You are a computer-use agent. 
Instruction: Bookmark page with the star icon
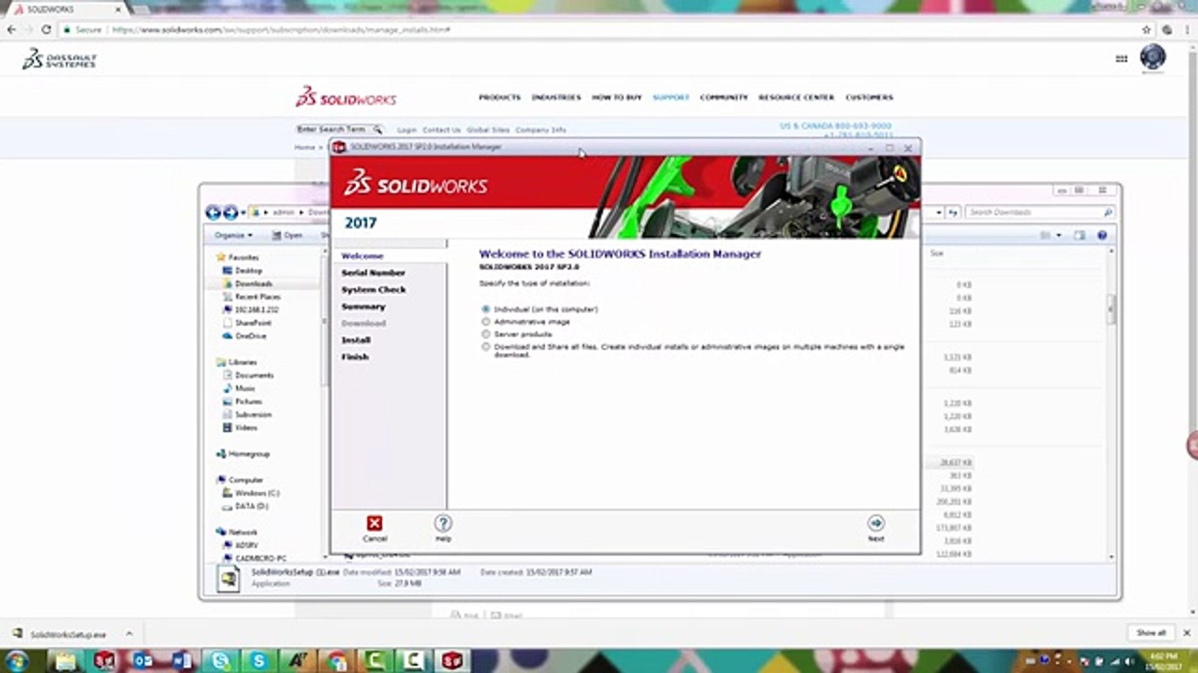1146,29
